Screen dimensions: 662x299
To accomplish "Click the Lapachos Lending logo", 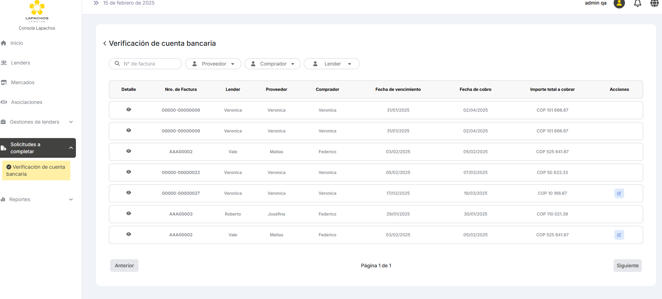I will point(37,11).
